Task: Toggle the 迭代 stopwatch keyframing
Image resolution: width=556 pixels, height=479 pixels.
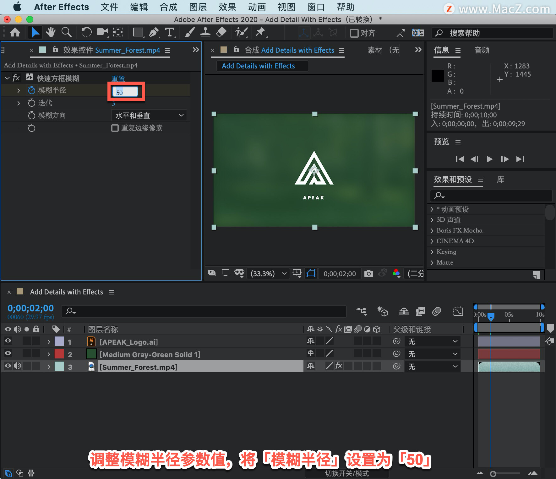Action: [x=31, y=103]
